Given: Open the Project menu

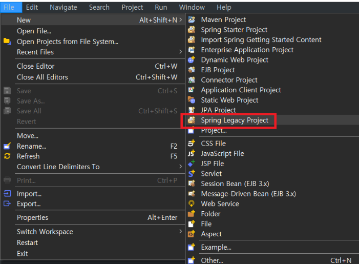Looking at the screenshot, I should (132, 7).
